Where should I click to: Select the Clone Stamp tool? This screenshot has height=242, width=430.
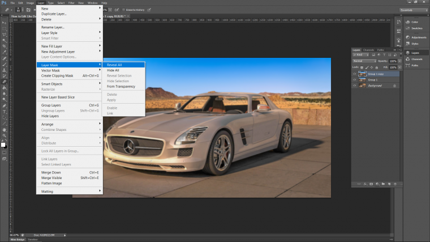[x=4, y=70]
